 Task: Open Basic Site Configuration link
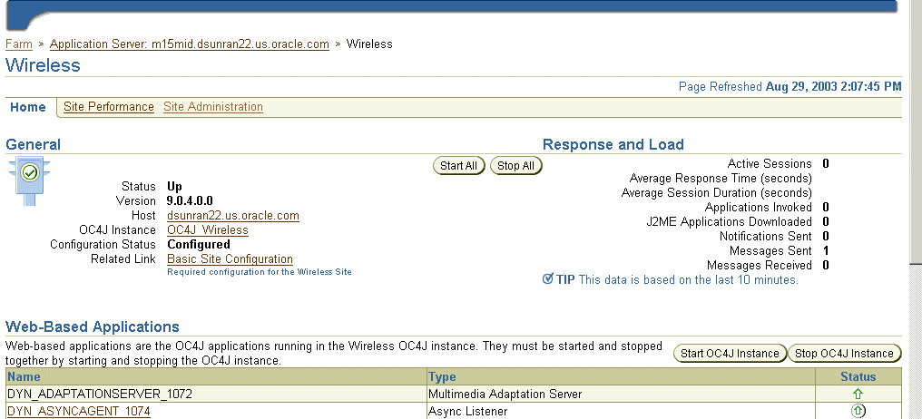[x=230, y=259]
